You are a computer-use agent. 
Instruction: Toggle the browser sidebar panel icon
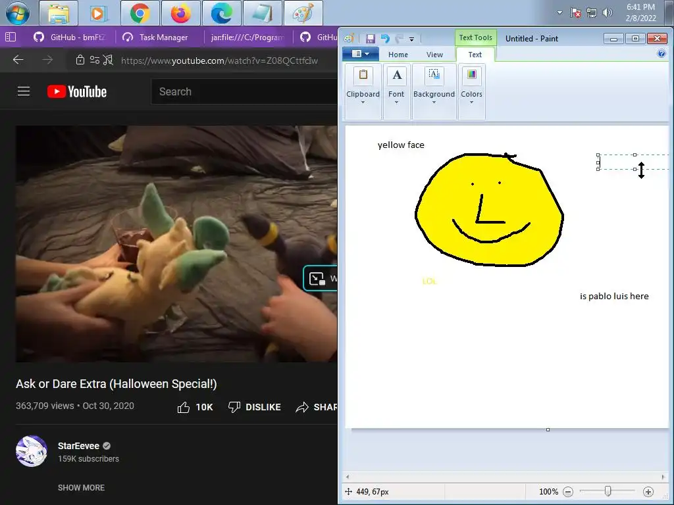11,37
